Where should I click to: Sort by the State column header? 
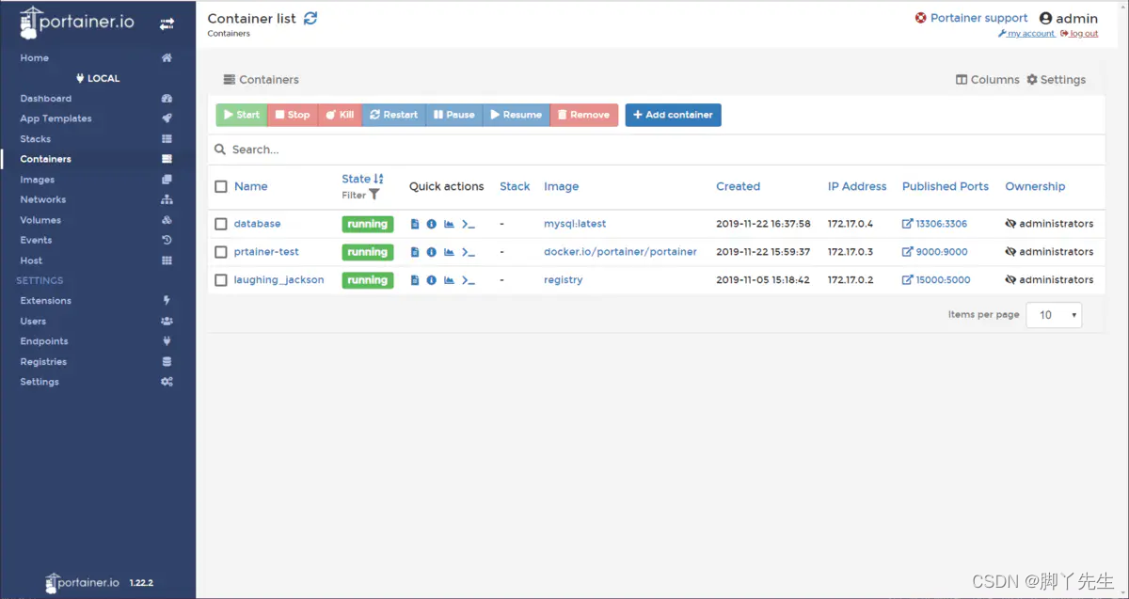(x=362, y=179)
